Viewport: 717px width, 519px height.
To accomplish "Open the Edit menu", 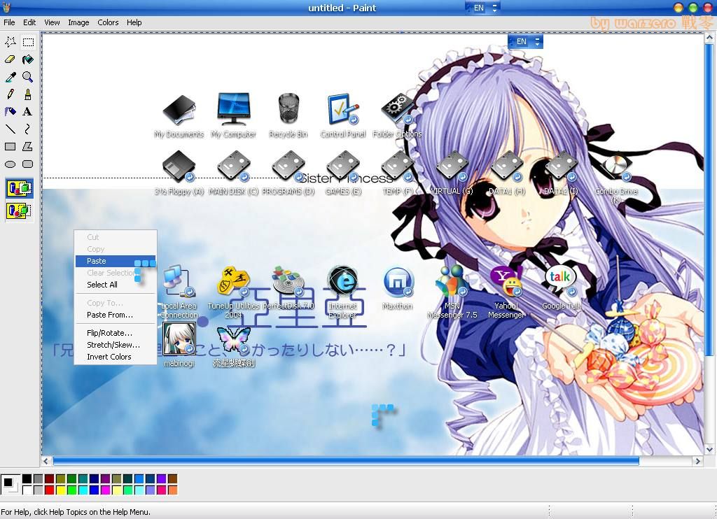I will click(29, 22).
